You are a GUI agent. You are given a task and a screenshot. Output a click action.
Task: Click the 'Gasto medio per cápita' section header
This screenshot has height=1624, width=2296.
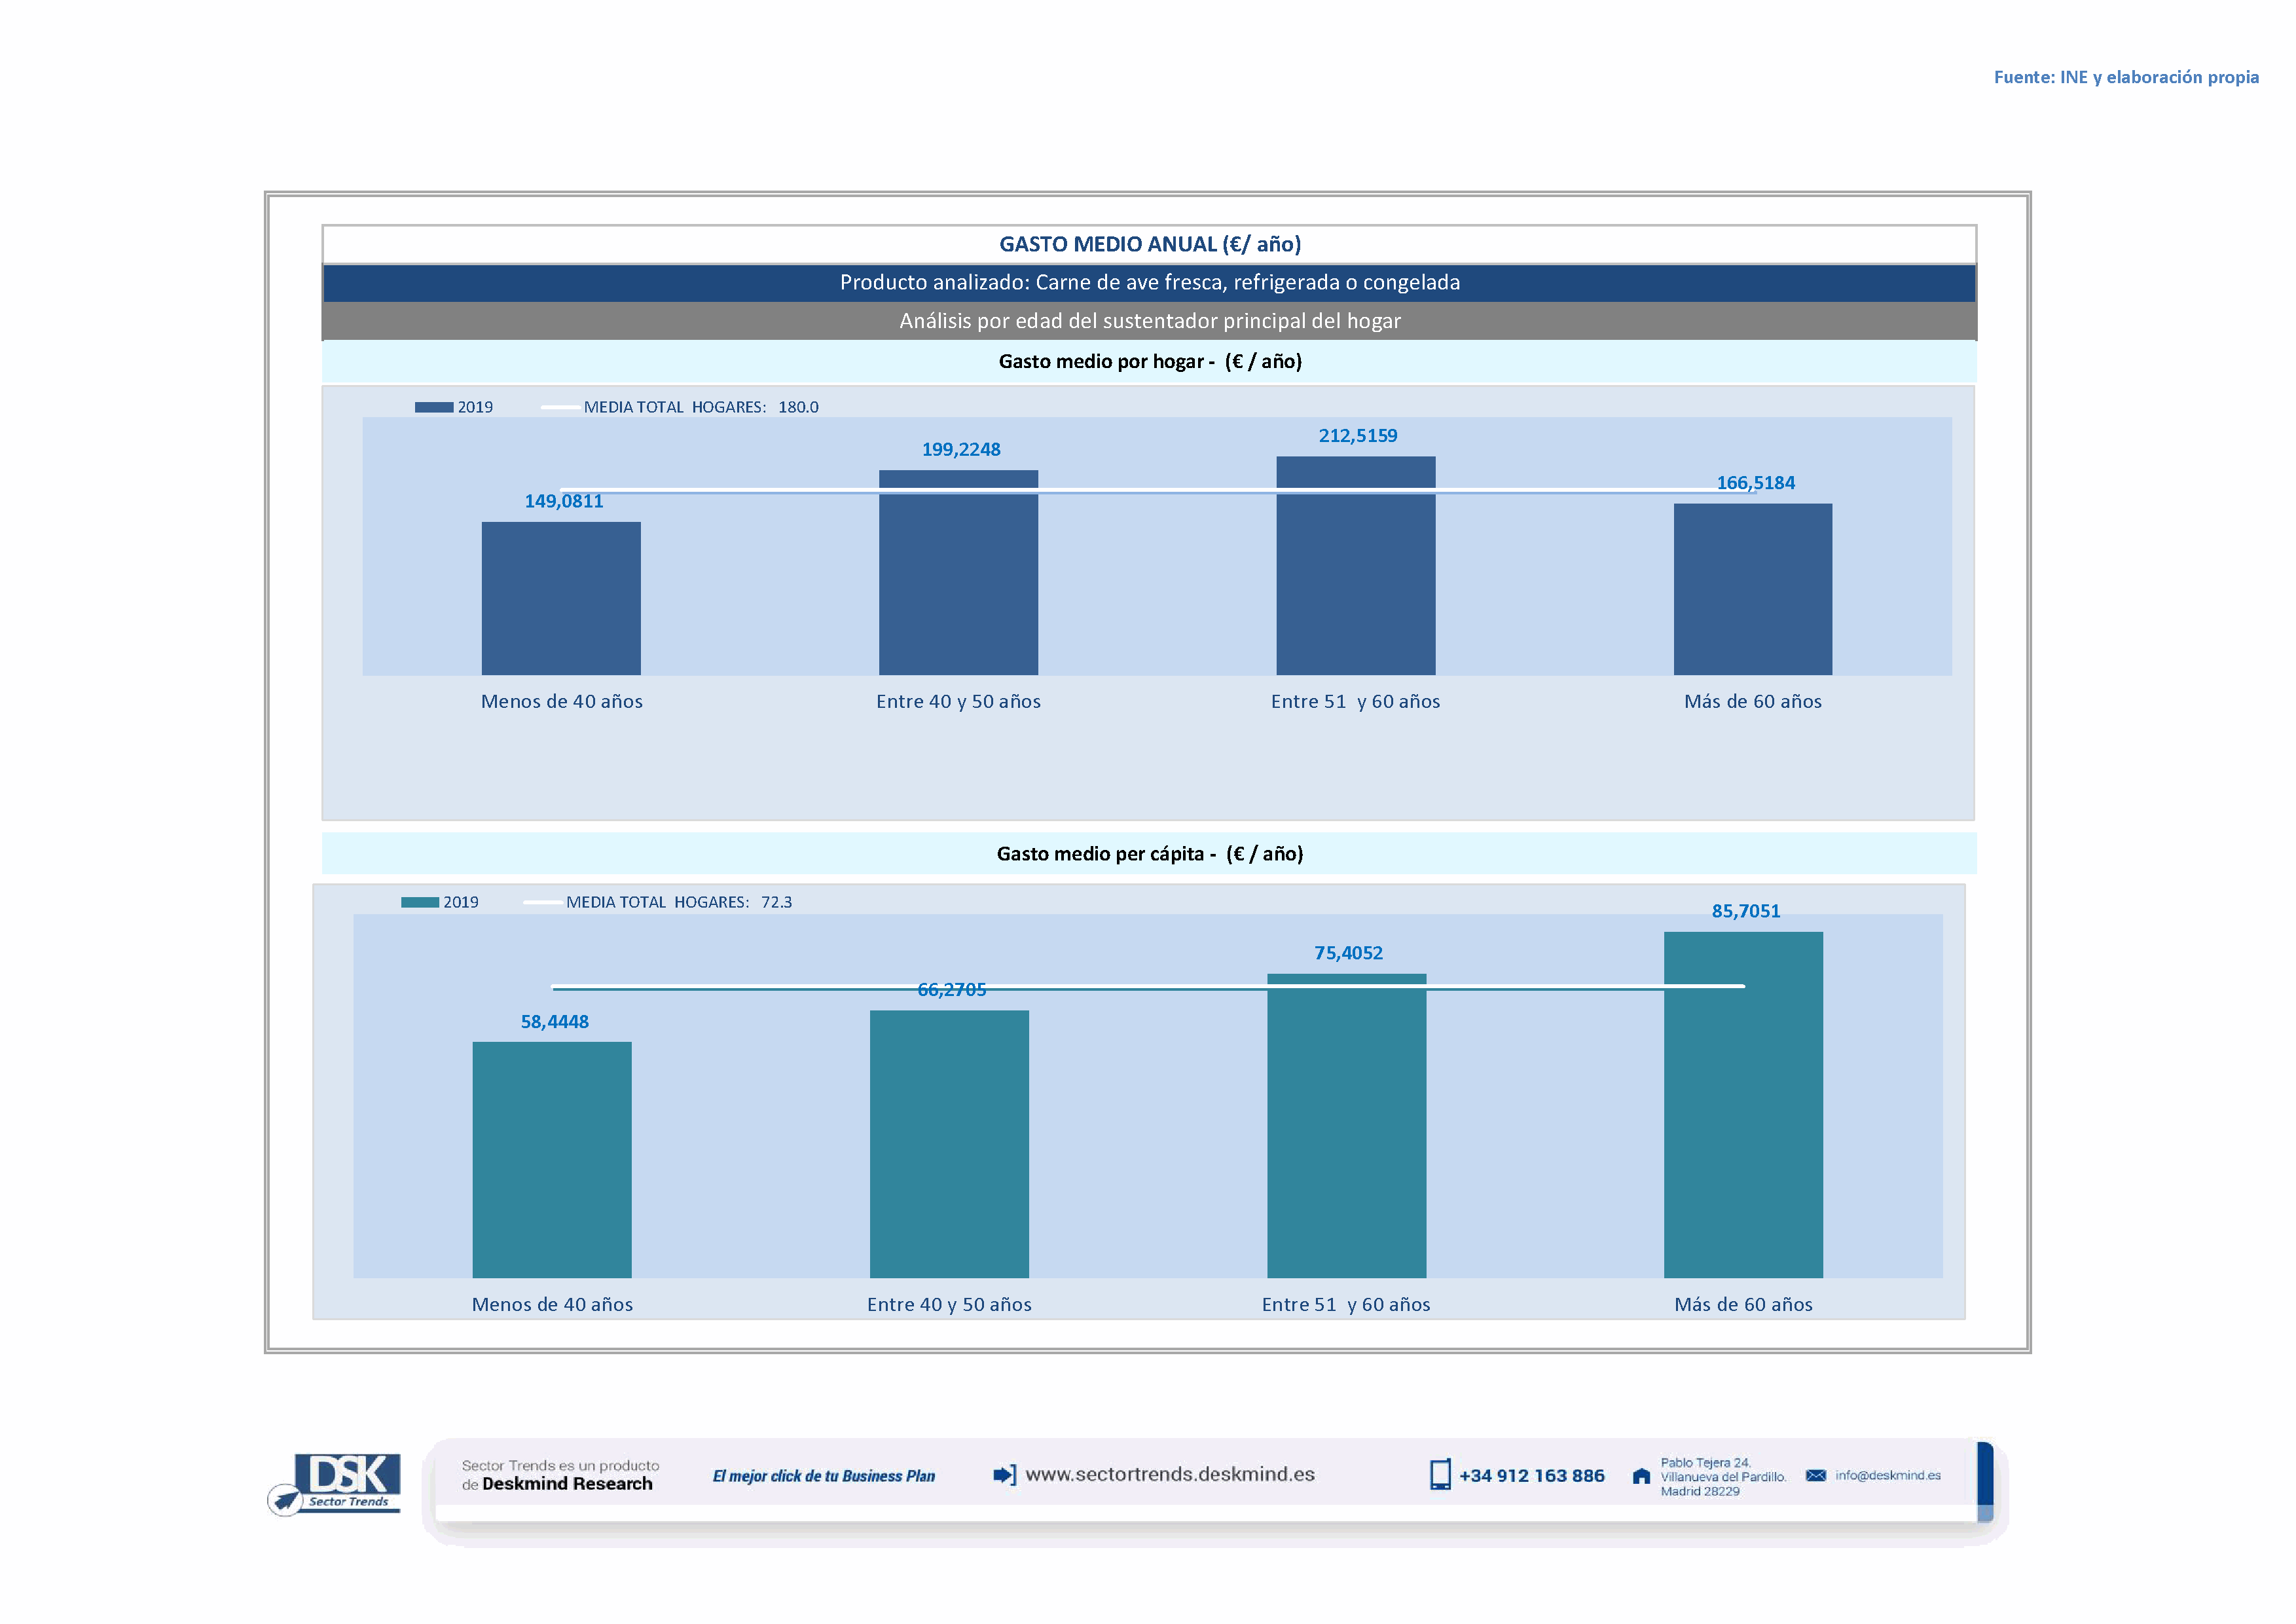click(x=1149, y=853)
